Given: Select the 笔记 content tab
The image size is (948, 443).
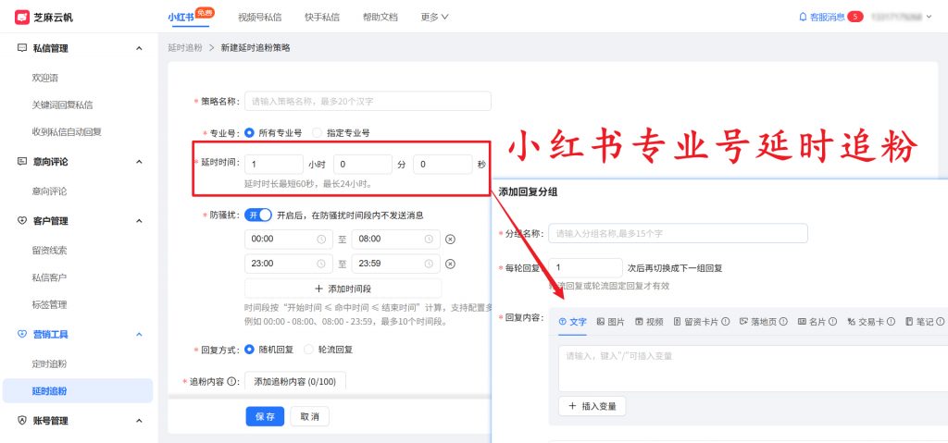Looking at the screenshot, I should pyautogui.click(x=924, y=322).
